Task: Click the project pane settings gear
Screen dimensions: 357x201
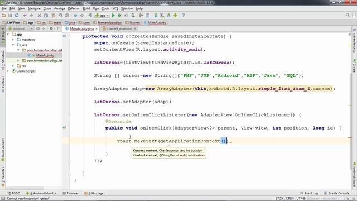Action: click(51, 28)
